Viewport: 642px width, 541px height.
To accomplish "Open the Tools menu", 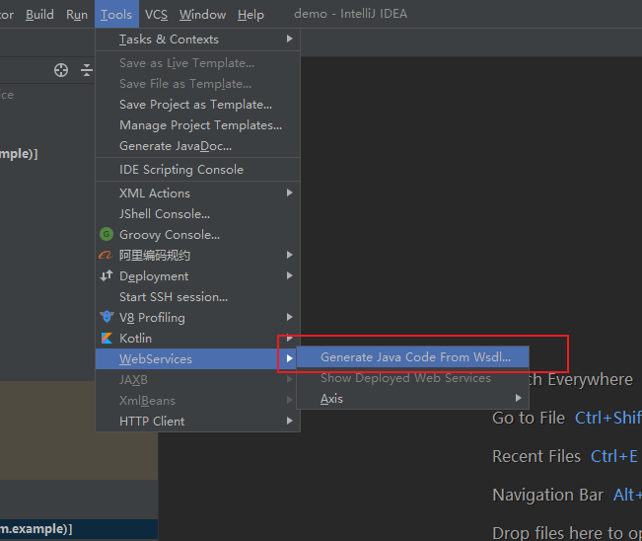I will point(116,15).
